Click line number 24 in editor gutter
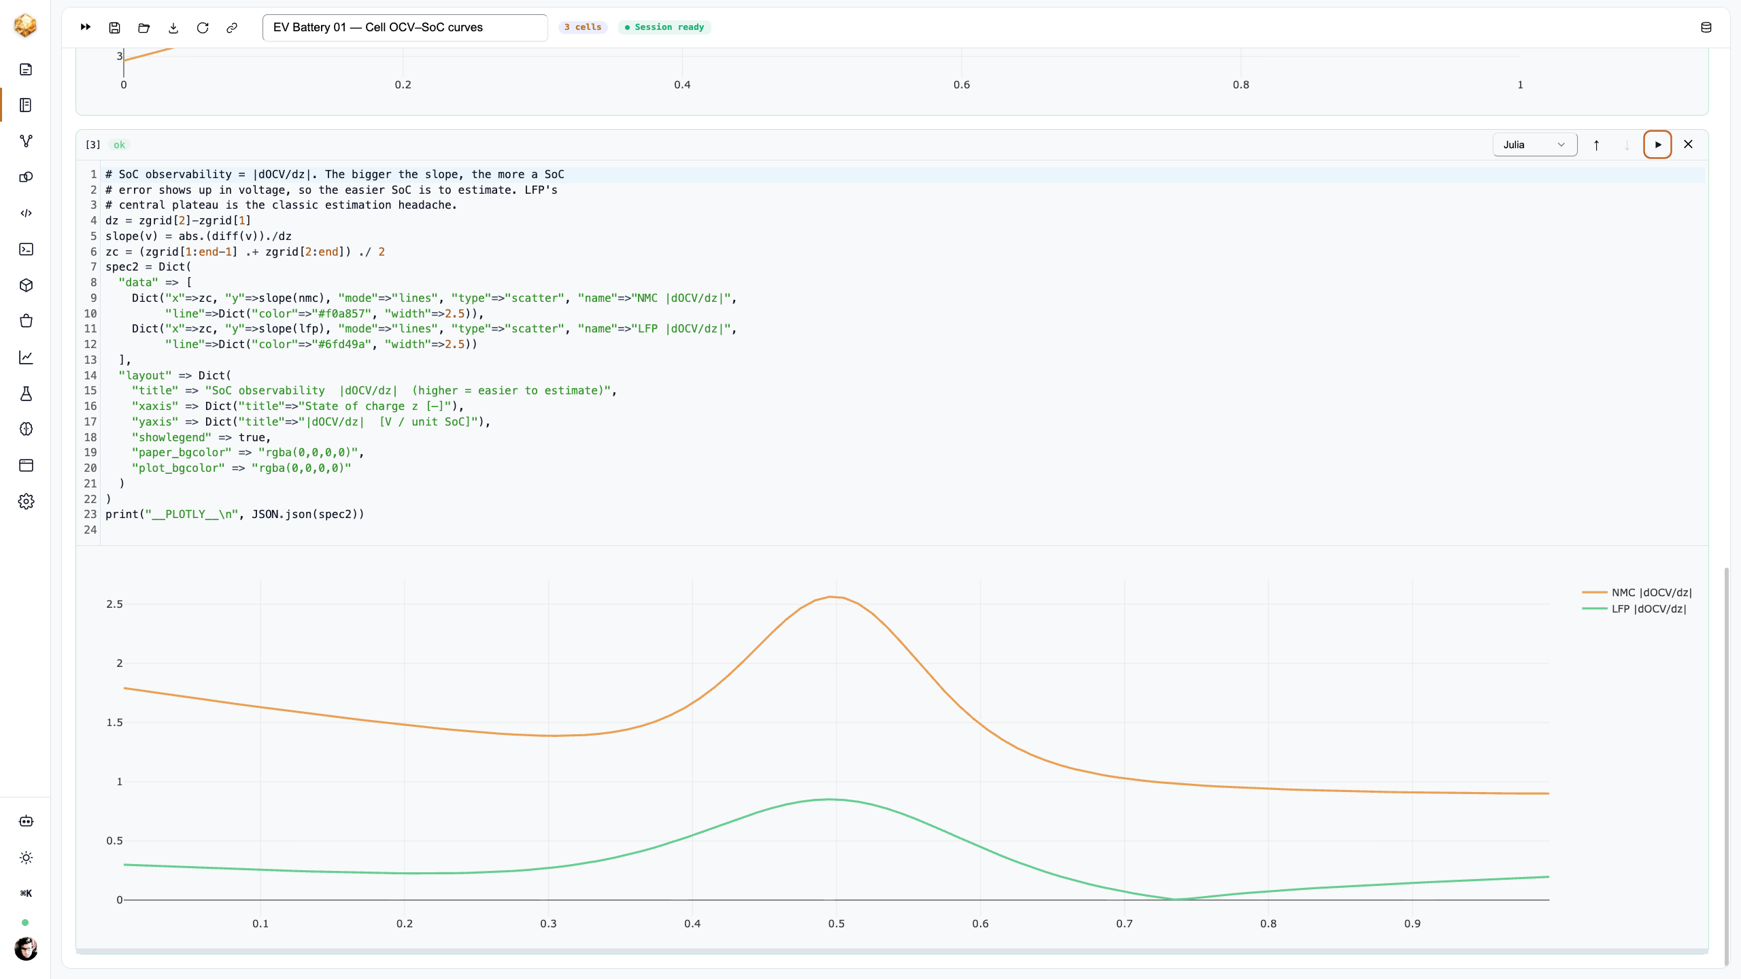 (x=90, y=530)
